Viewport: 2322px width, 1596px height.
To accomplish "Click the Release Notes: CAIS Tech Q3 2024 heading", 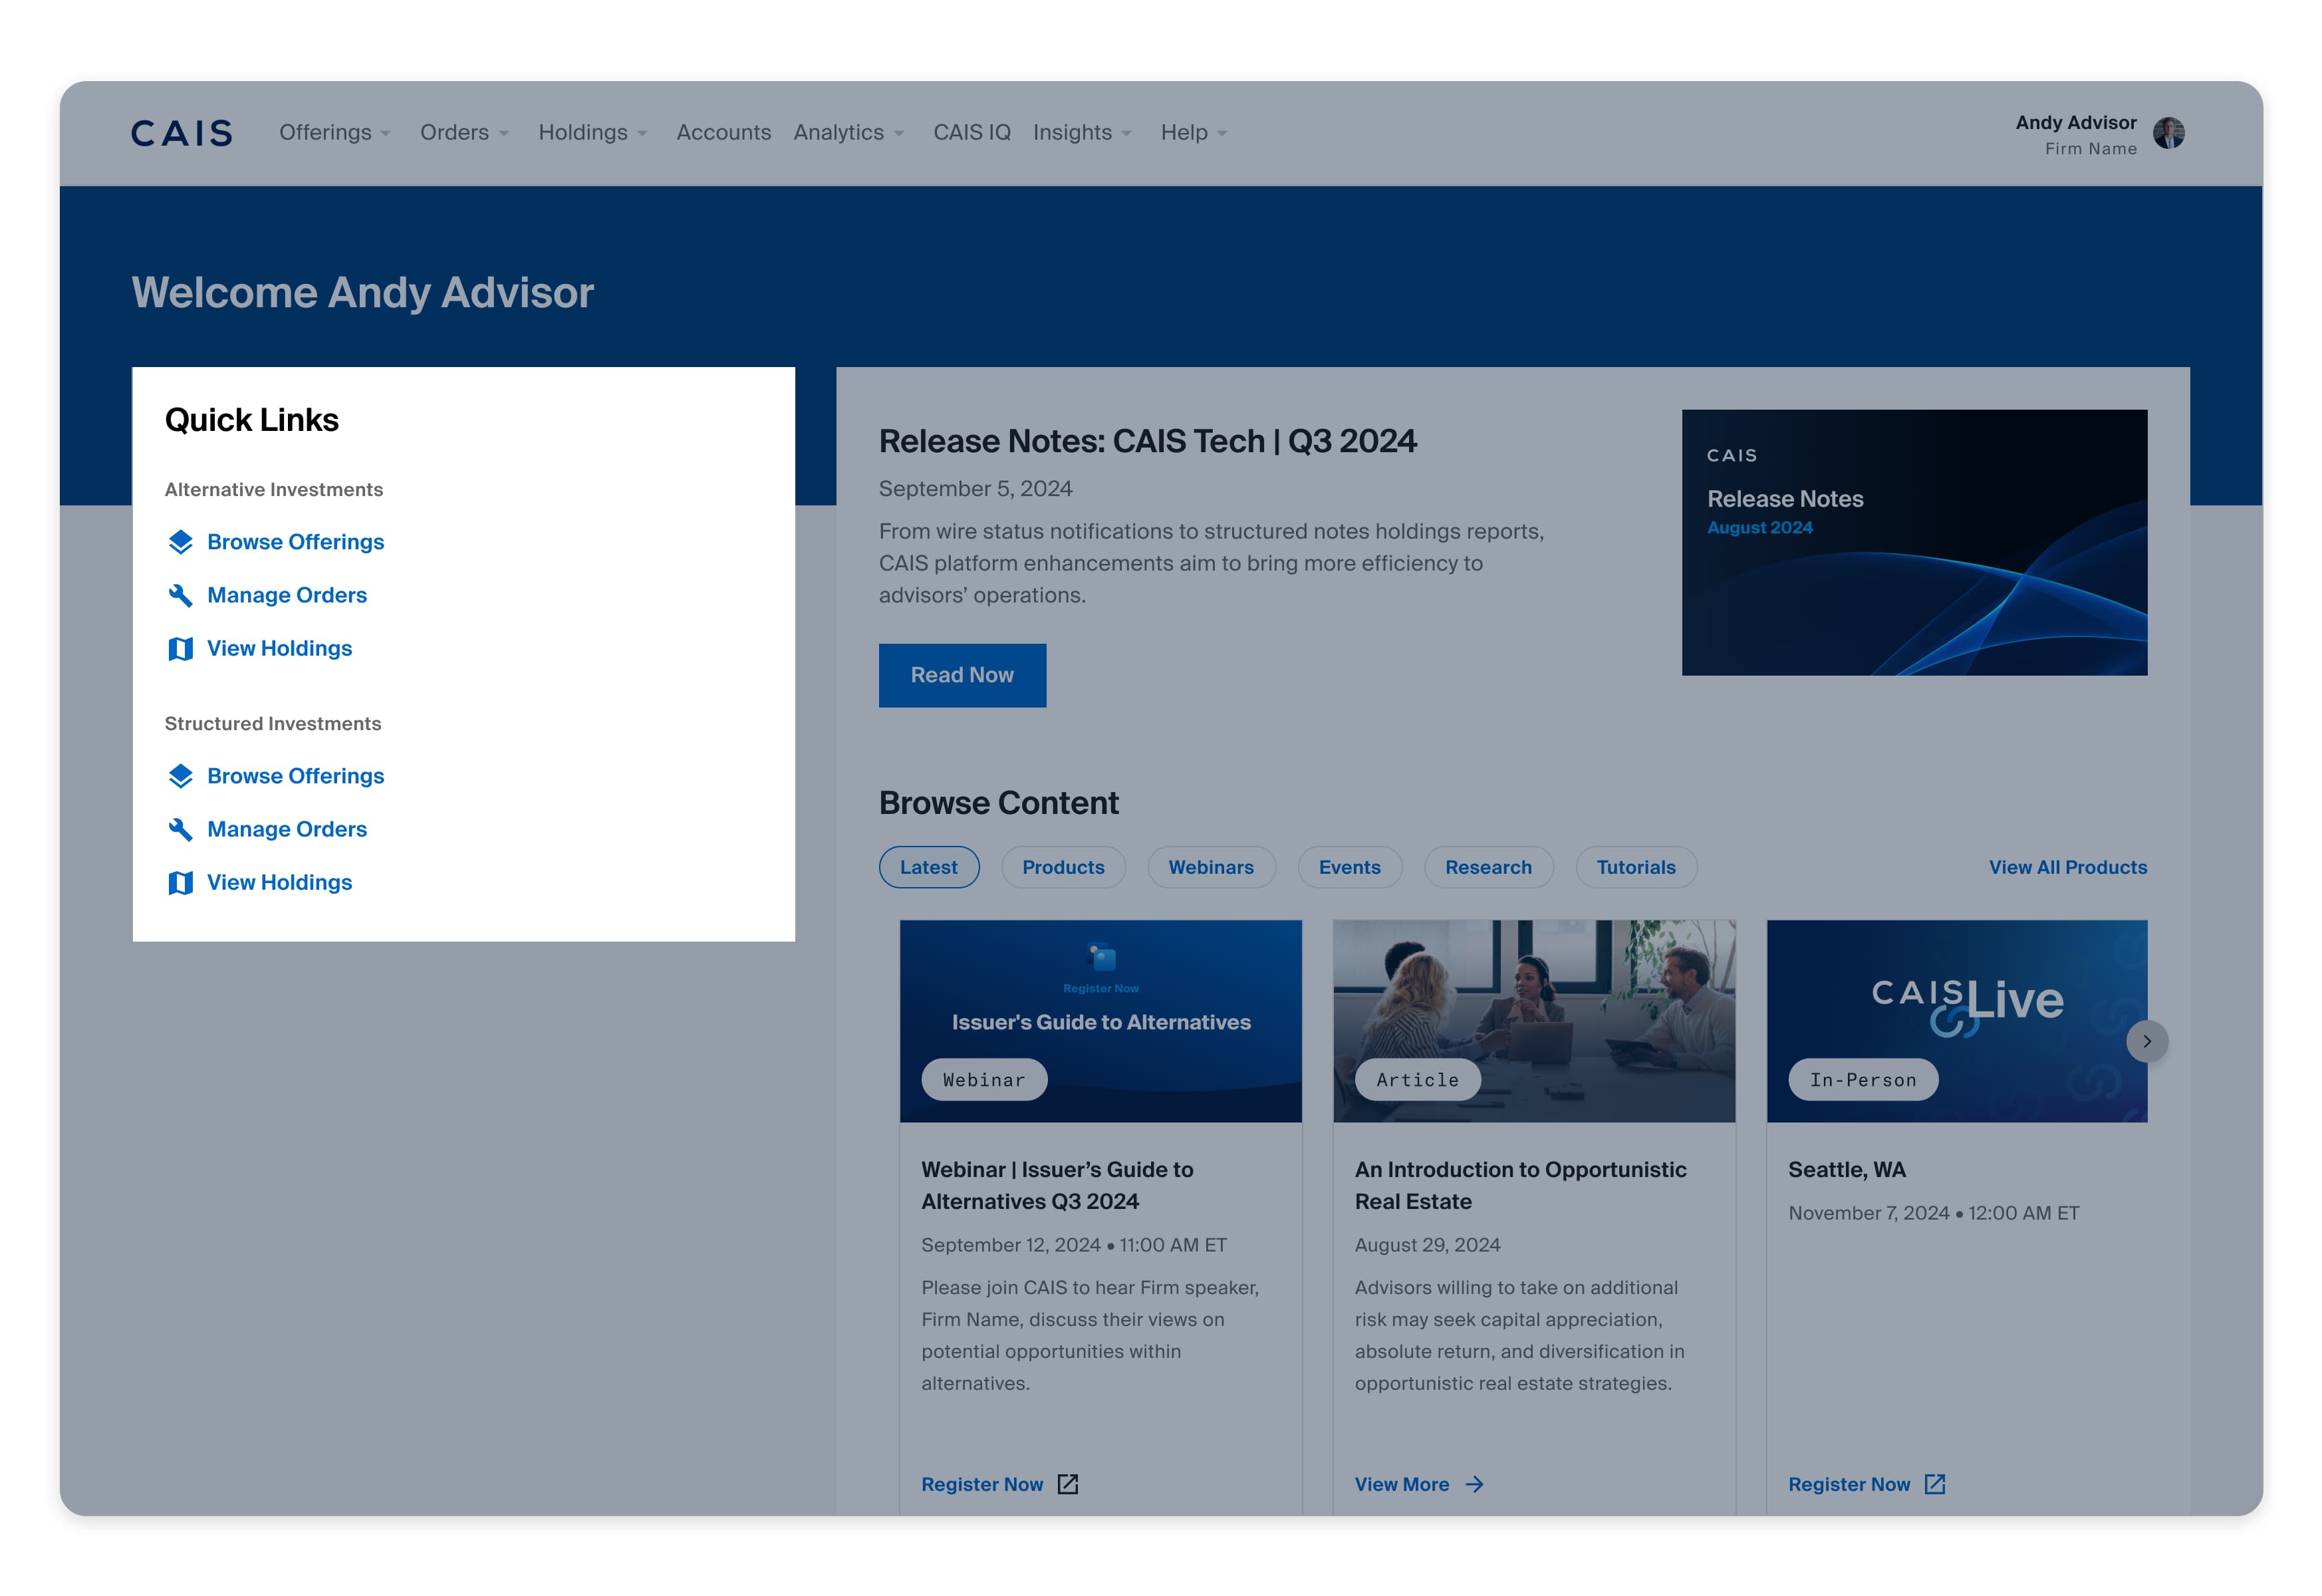I will point(1147,441).
